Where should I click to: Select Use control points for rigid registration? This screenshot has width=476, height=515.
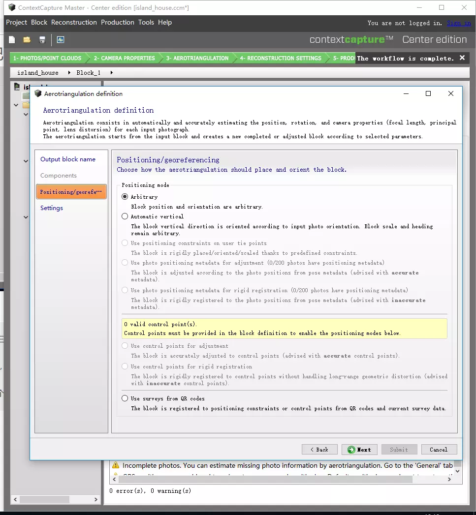[125, 366]
